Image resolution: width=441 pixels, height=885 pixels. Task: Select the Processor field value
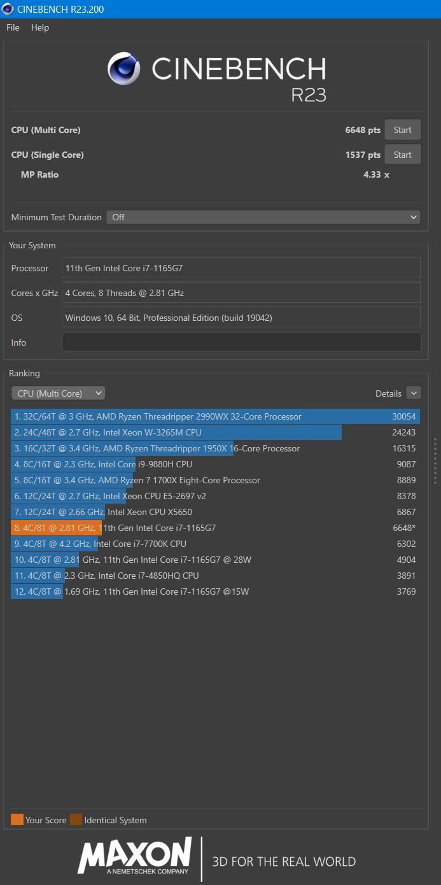click(241, 268)
